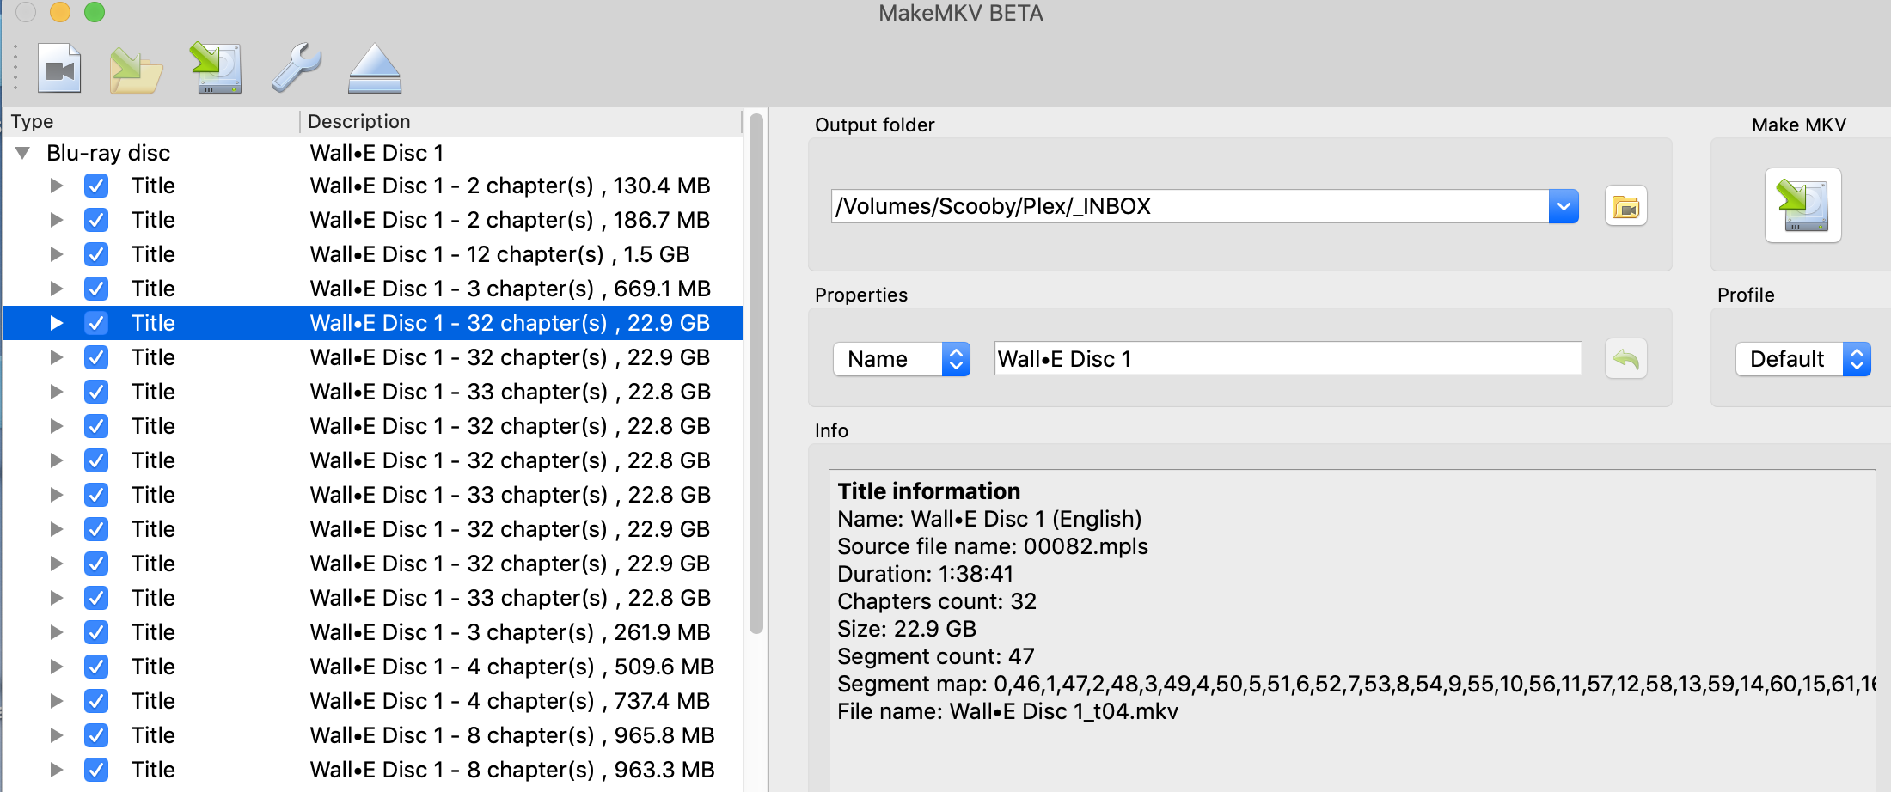Toggle checkbox for 509.6 MB title
Image resolution: width=1891 pixels, height=792 pixels.
96,667
